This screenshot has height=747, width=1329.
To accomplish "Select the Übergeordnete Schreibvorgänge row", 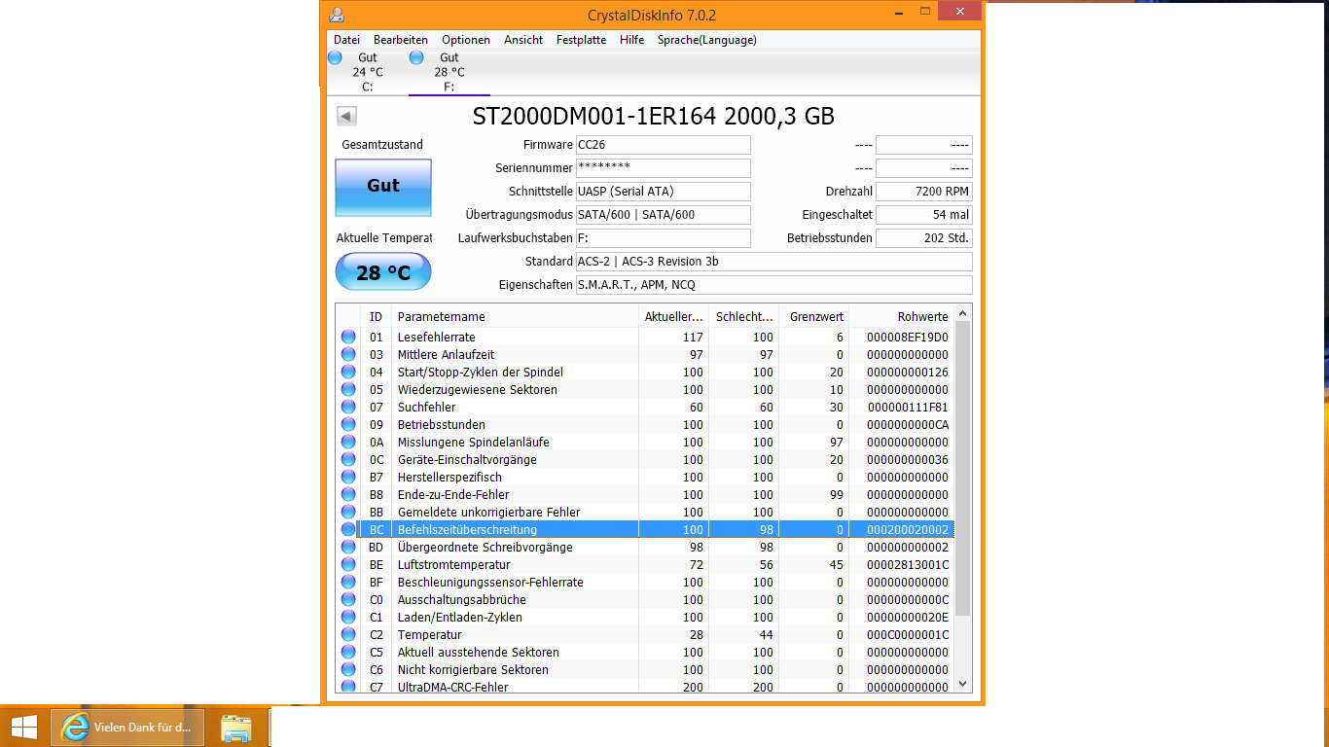I will click(645, 547).
